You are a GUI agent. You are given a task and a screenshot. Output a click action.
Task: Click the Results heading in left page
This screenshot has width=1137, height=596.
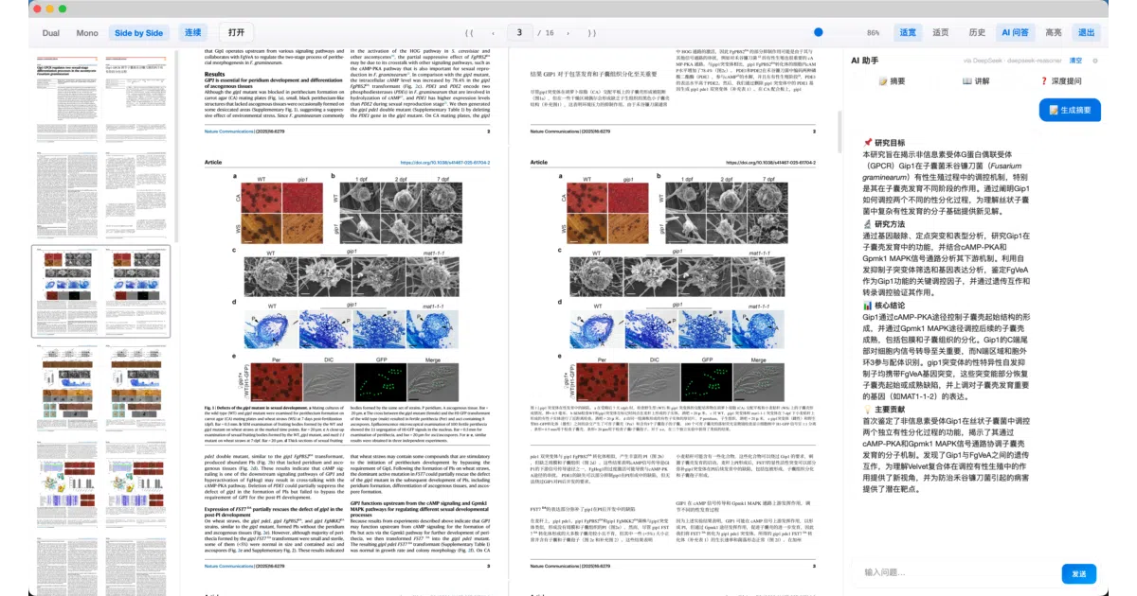click(x=215, y=74)
